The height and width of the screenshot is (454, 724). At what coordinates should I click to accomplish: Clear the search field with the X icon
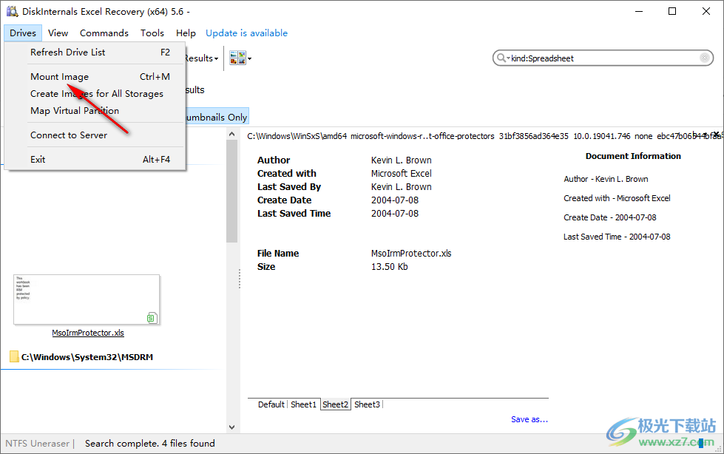coord(705,58)
